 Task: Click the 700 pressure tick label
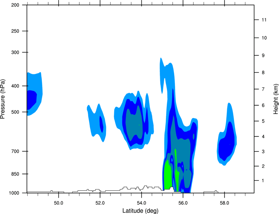[x=15, y=151]
